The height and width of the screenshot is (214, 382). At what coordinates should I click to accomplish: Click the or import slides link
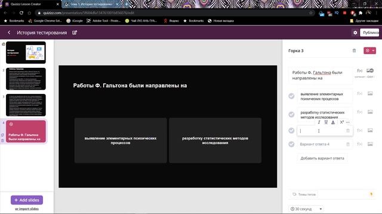27,209
